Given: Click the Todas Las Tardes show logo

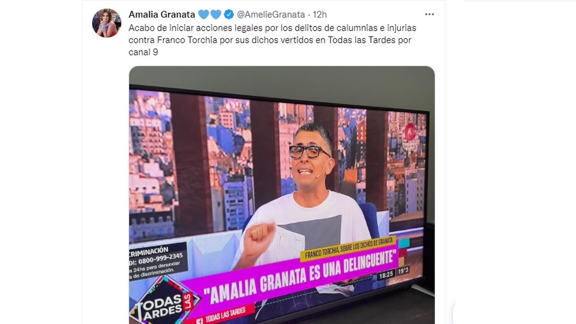Looking at the screenshot, I should (164, 300).
